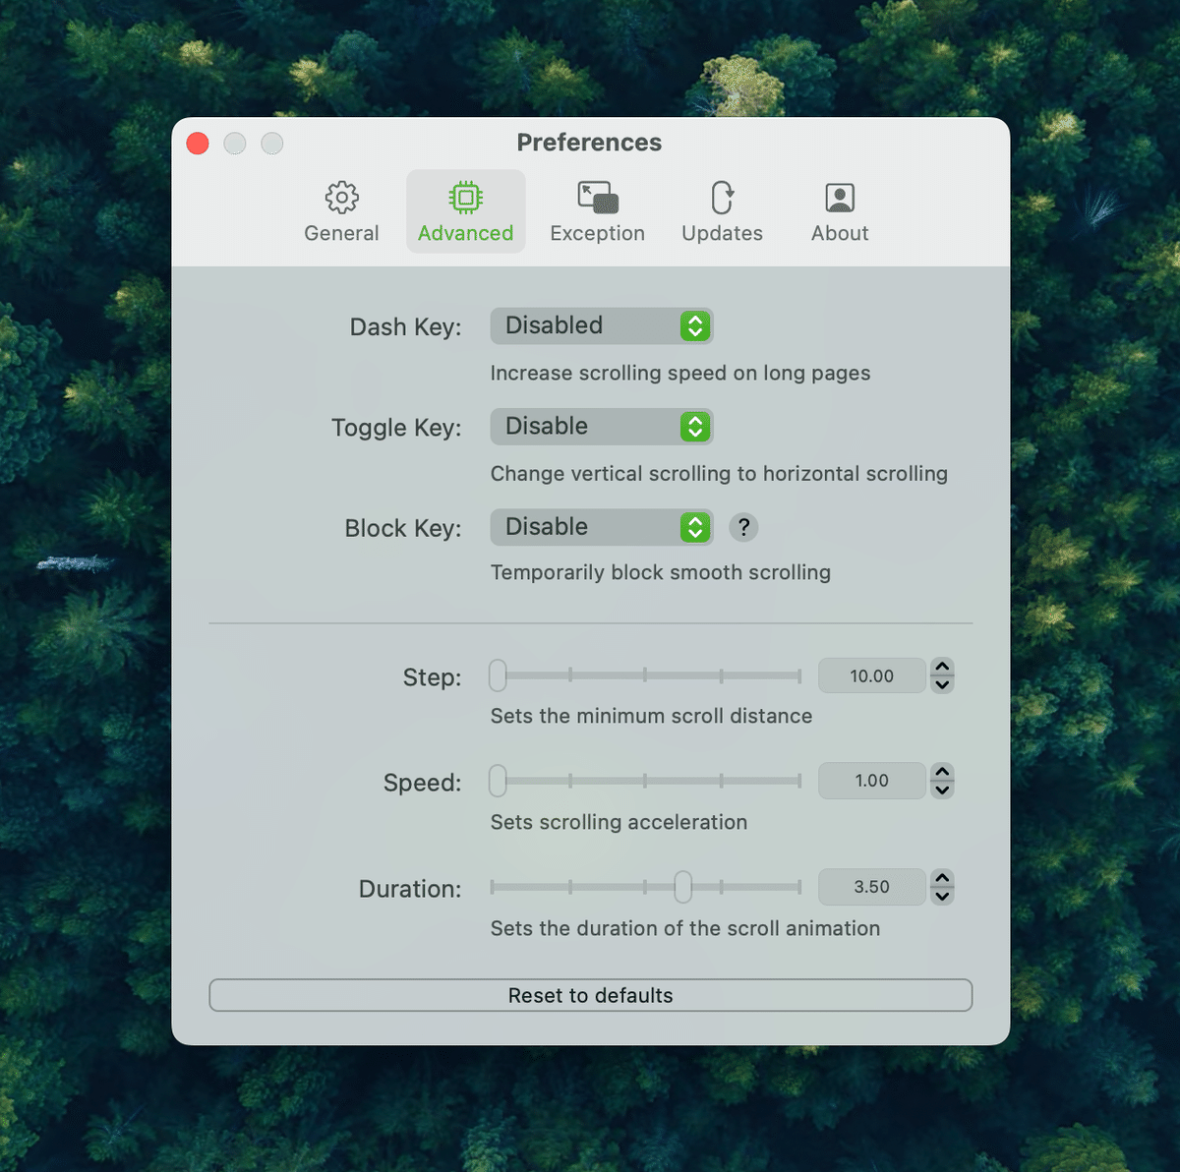
Task: Click the 'Sets the minimum scroll distance' text
Action: click(651, 716)
